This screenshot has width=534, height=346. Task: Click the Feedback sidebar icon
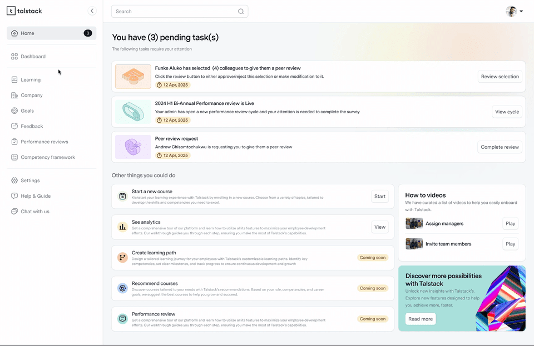13,126
